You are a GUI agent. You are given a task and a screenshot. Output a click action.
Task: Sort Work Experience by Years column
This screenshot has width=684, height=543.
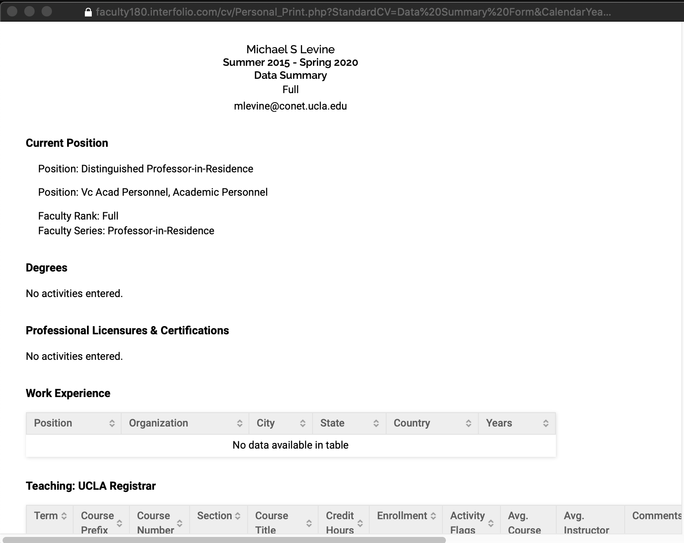coord(517,423)
